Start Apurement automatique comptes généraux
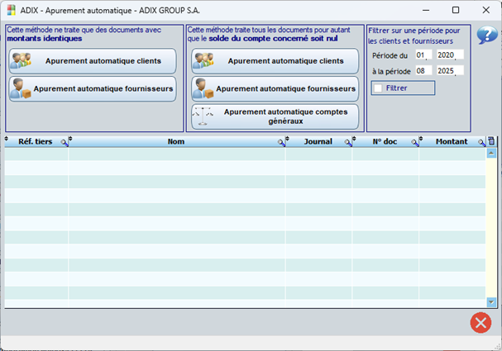Viewport: 502px width, 351px height. coord(275,116)
